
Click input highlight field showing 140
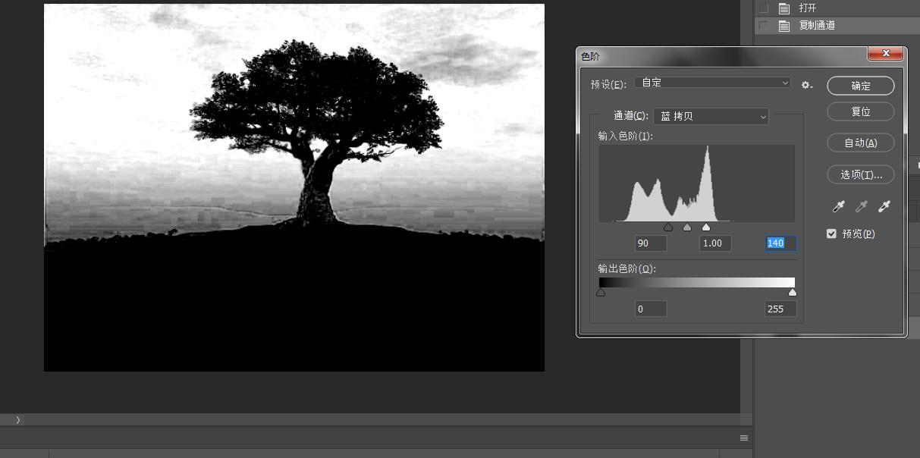tap(780, 243)
